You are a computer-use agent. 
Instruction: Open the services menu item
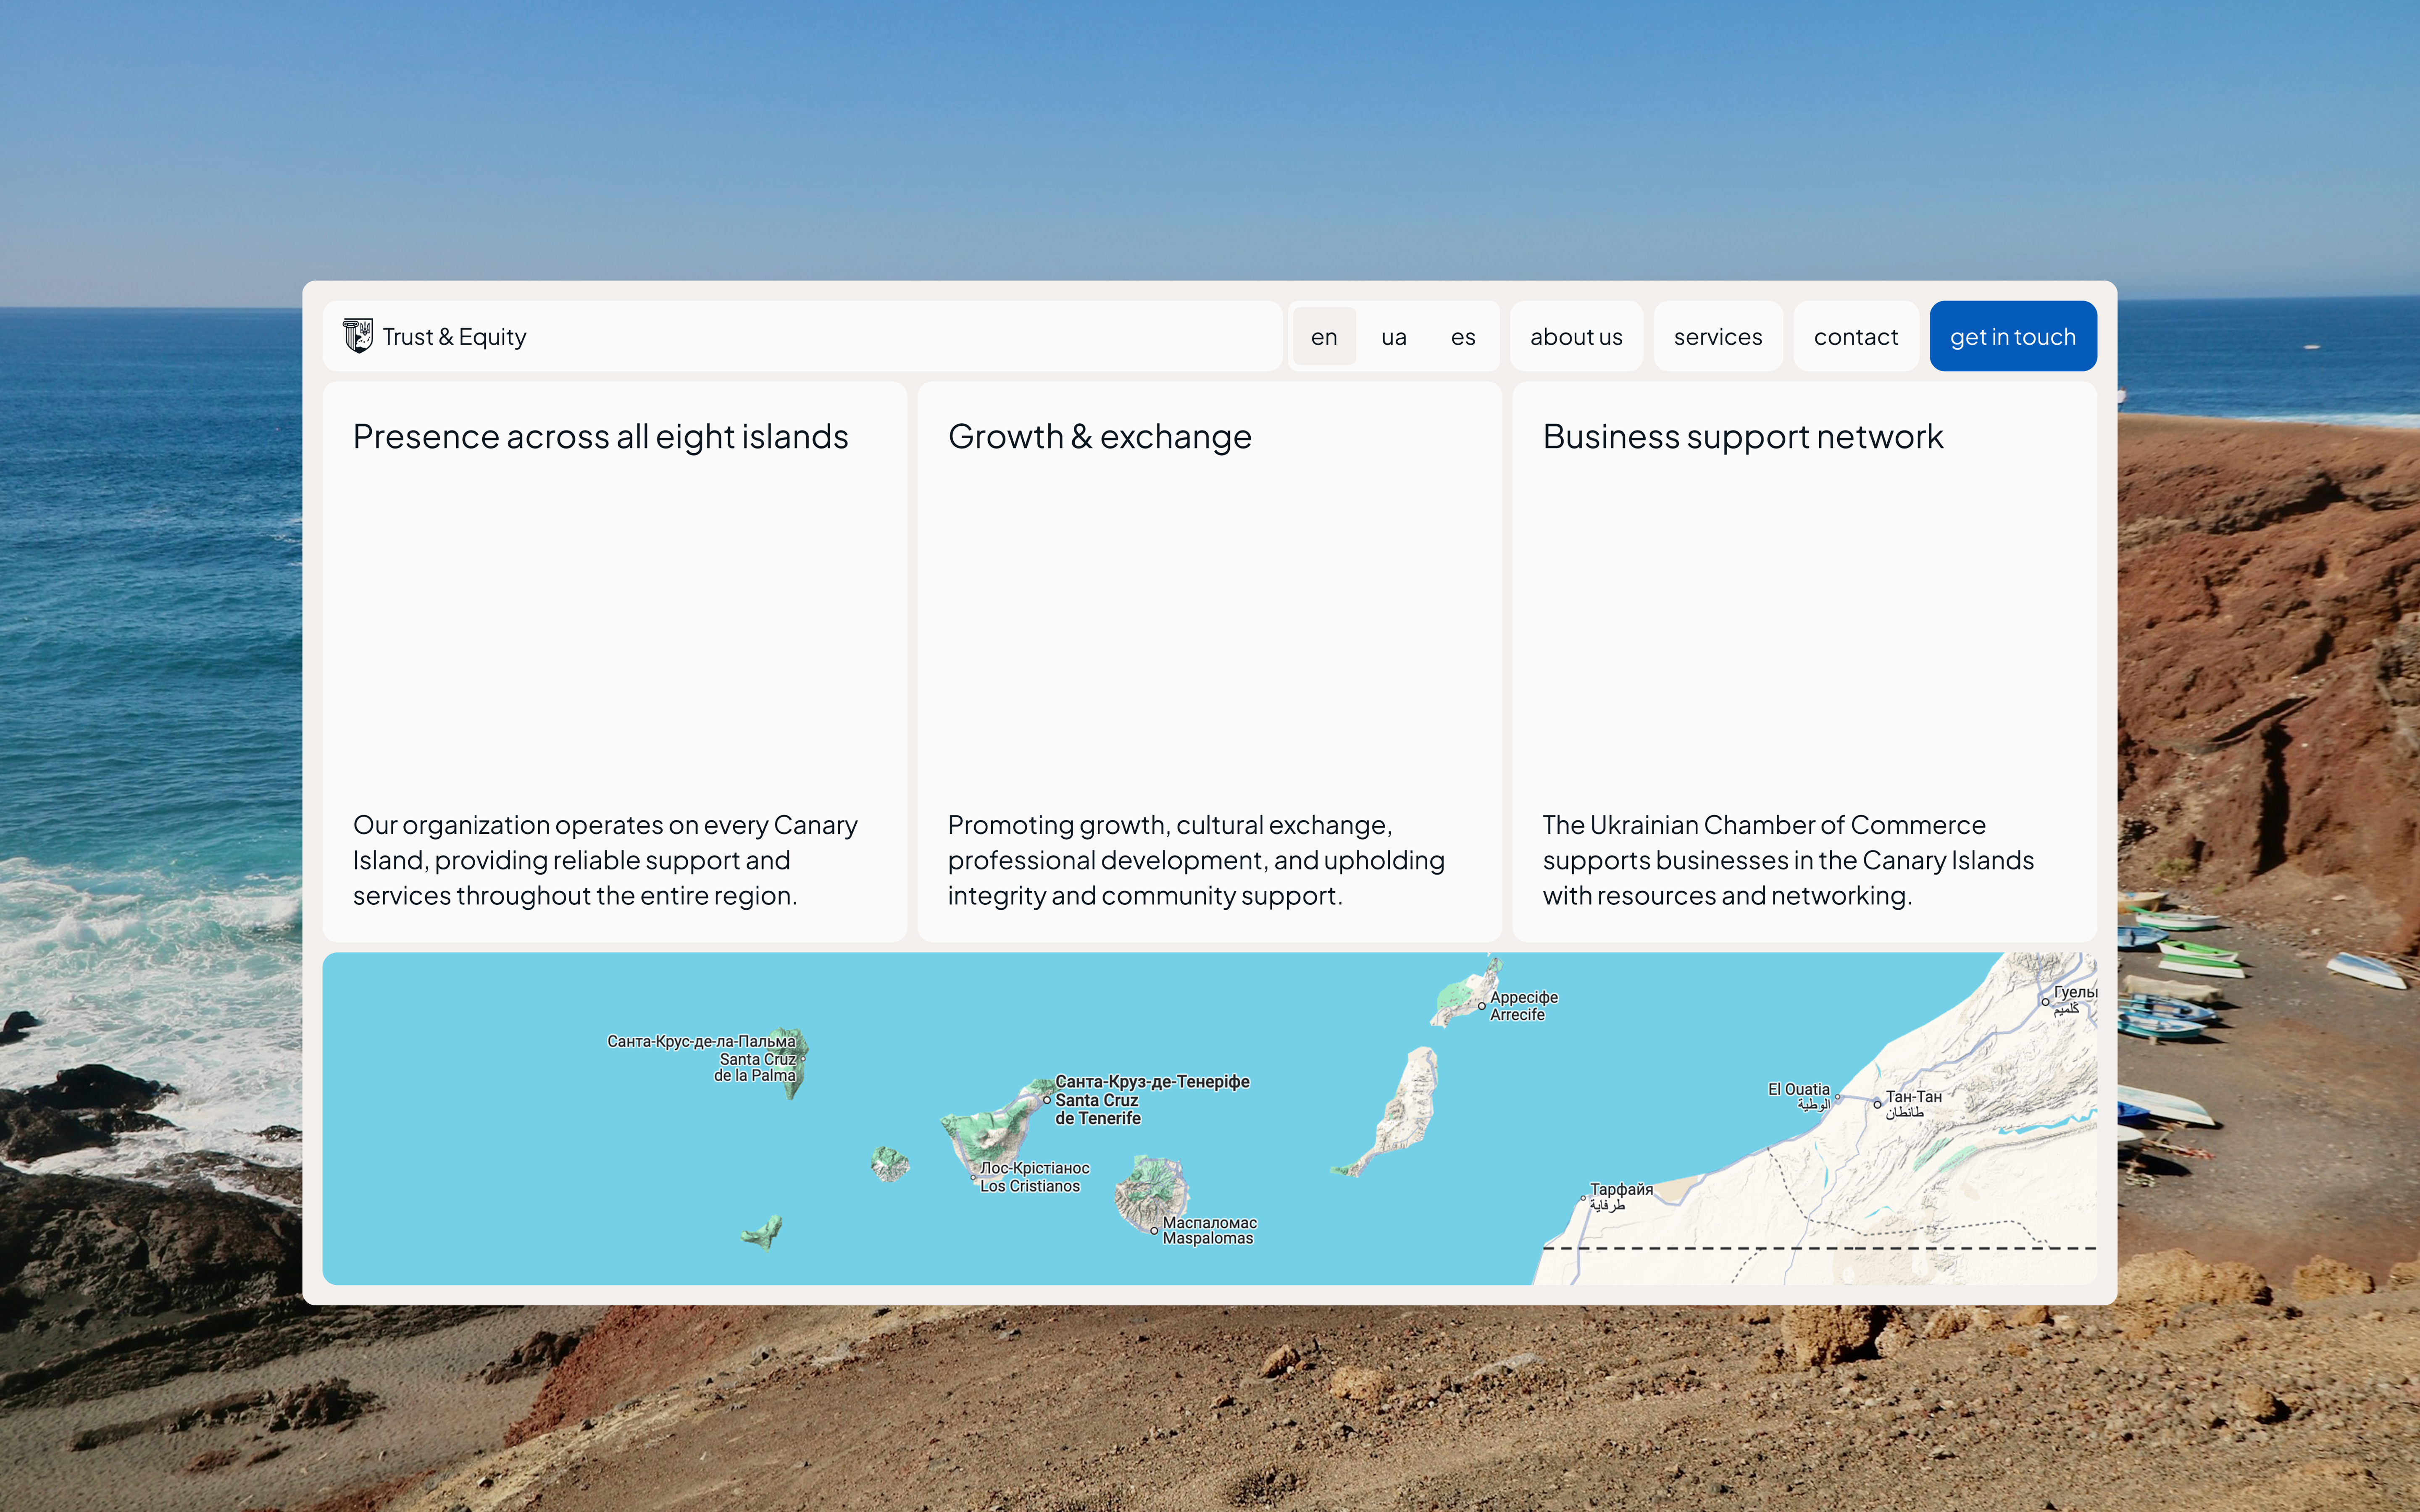click(x=1717, y=337)
